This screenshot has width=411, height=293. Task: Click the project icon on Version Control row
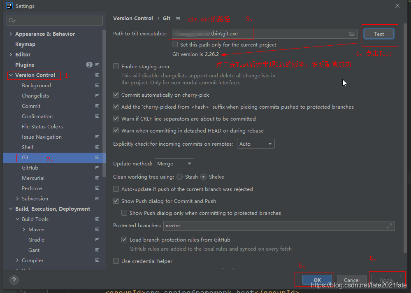[97, 75]
